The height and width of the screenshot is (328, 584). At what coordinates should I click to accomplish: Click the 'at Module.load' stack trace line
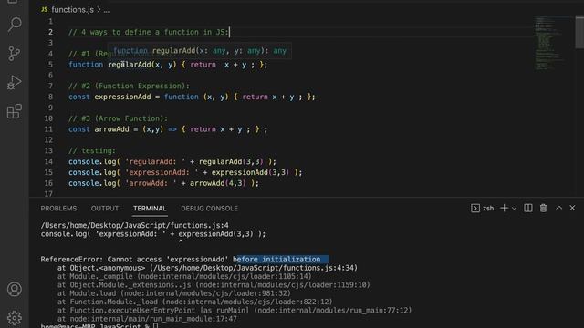pos(174,293)
